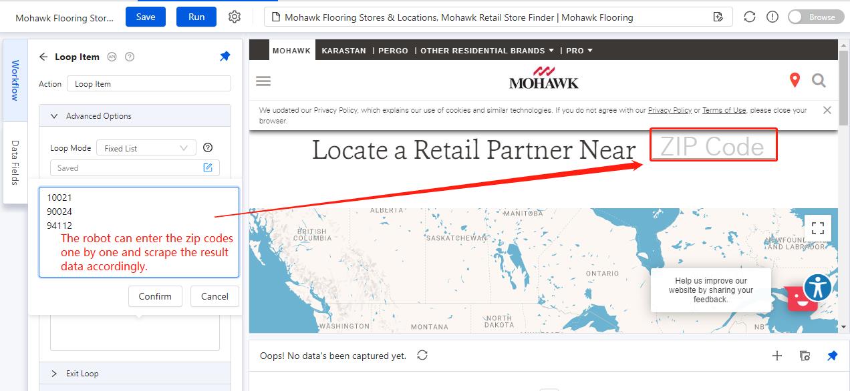This screenshot has width=850, height=391.
Task: Click the Mohawk logo
Action: tap(544, 78)
